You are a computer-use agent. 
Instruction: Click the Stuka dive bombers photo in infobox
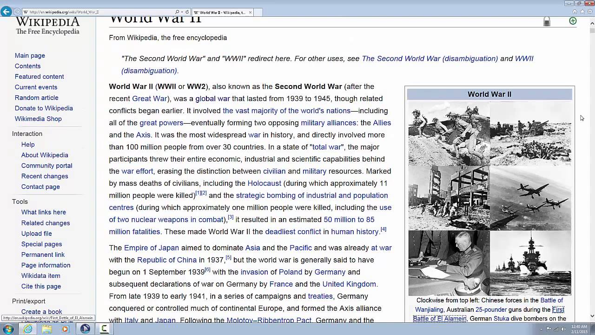point(530,198)
